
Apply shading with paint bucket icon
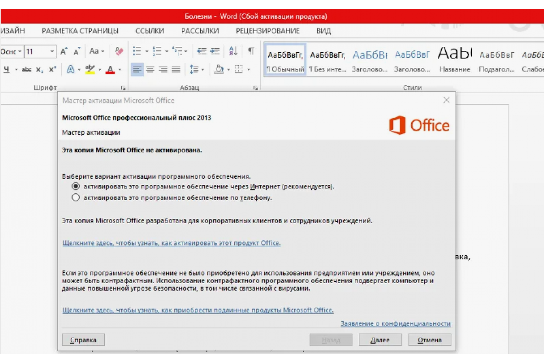click(219, 69)
